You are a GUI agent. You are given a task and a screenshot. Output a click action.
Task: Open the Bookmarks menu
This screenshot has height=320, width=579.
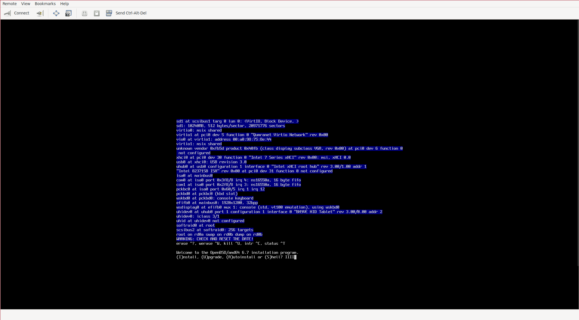[x=45, y=4]
